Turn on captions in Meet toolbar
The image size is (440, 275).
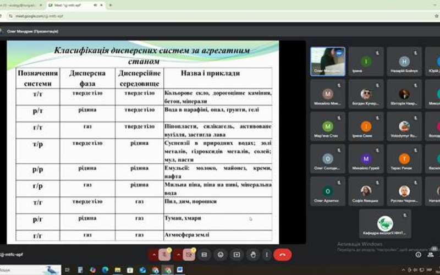[x=204, y=255]
